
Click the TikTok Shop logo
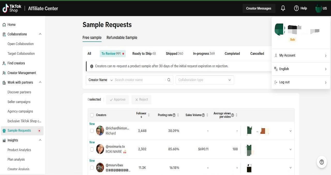point(12,8)
